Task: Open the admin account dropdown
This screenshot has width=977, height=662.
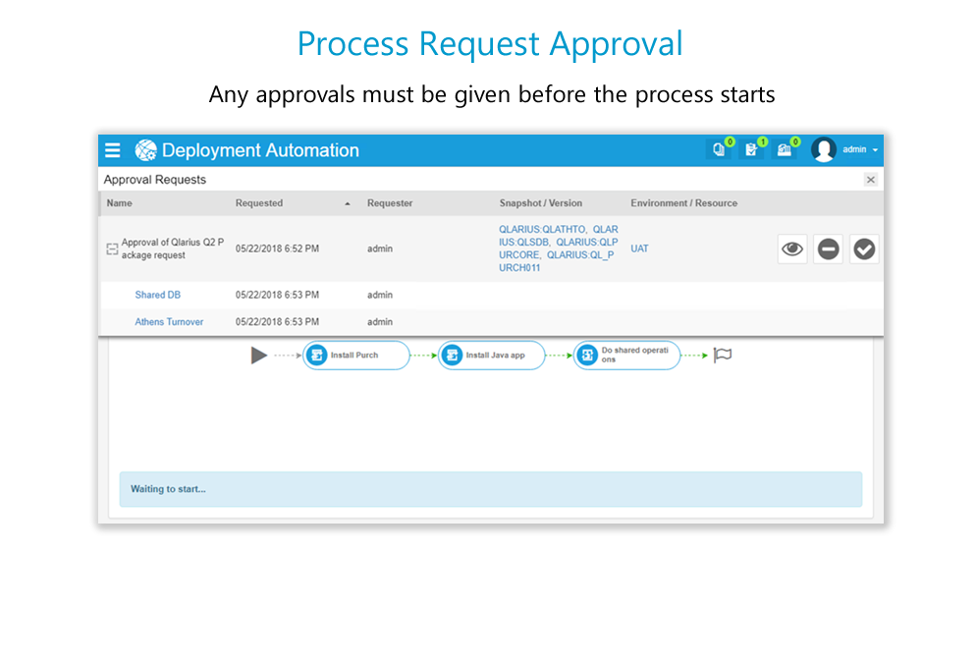Action: [860, 149]
